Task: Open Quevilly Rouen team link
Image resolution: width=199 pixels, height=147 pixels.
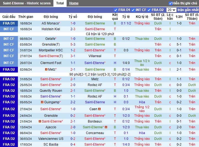Action: [51, 91]
